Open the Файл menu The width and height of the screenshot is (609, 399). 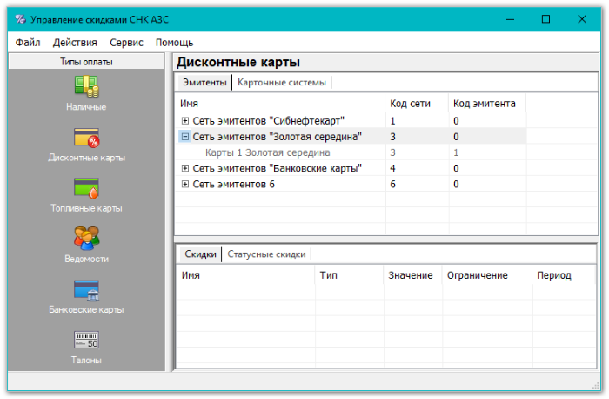pos(27,42)
